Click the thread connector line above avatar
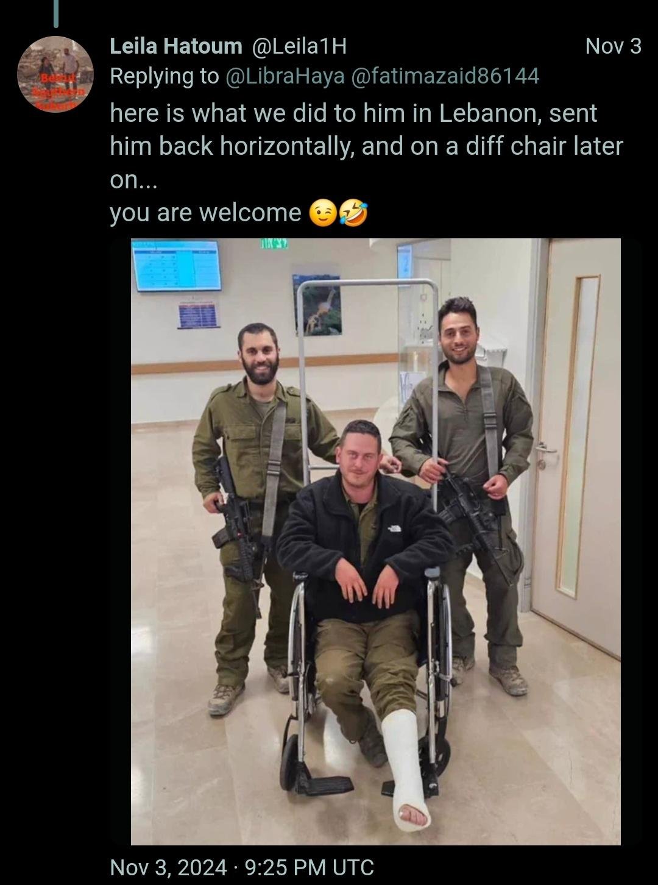Screen dimensions: 658x885 [x=55, y=13]
